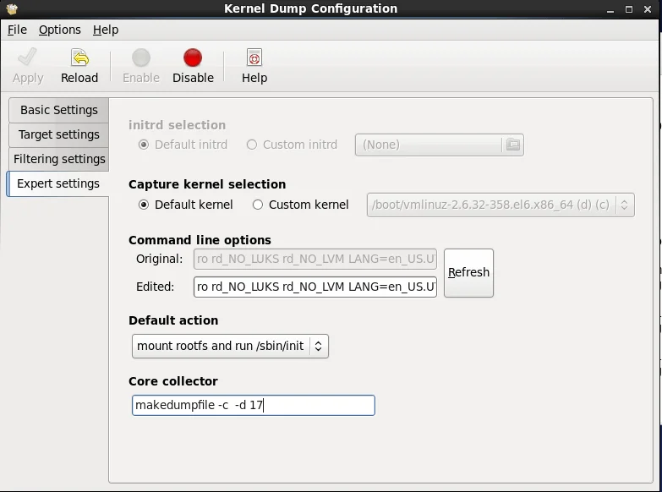Open the Options menu
Image resolution: width=662 pixels, height=492 pixels.
pos(60,30)
